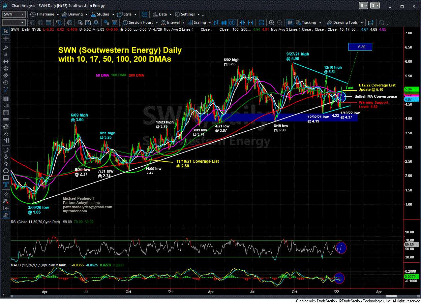Viewport: 421px width, 303px height.
Task: Click the remove drawing objects icon
Action: click(x=6, y=201)
